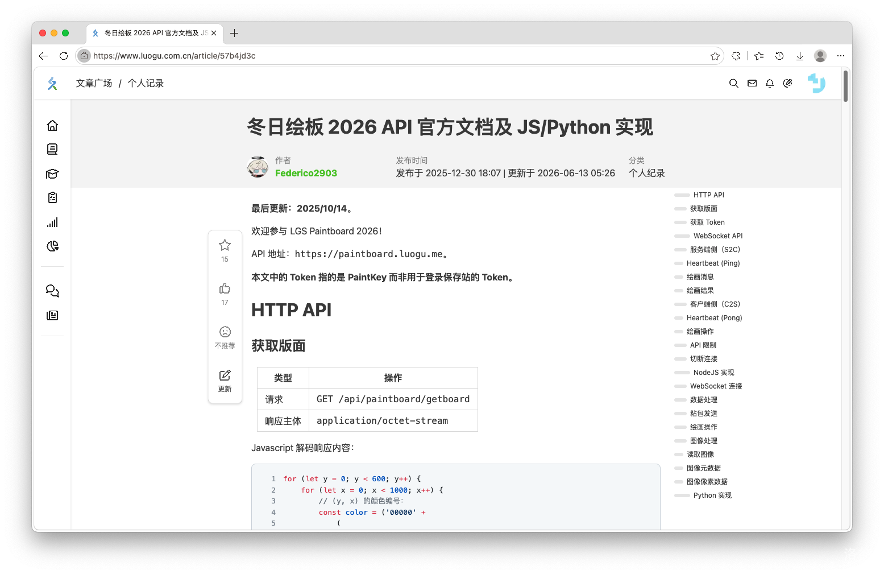884x574 pixels.
Task: Jump to 获取 Token in outline
Action: 707,222
